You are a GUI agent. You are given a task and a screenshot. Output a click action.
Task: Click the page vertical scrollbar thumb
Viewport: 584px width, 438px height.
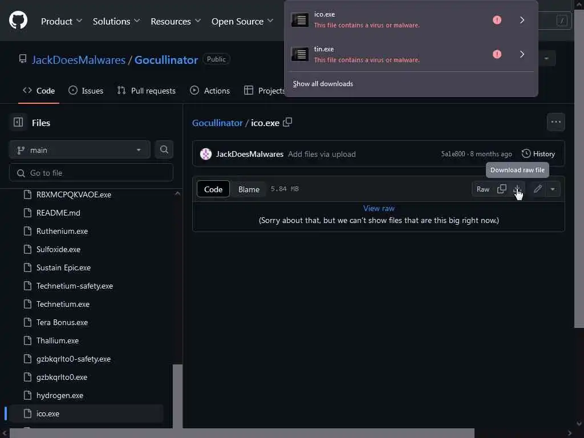click(579, 169)
